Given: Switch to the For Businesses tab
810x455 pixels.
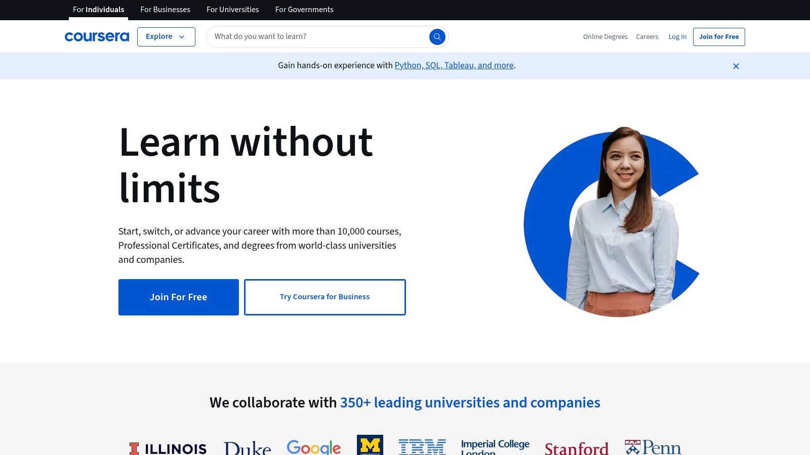Looking at the screenshot, I should (165, 10).
